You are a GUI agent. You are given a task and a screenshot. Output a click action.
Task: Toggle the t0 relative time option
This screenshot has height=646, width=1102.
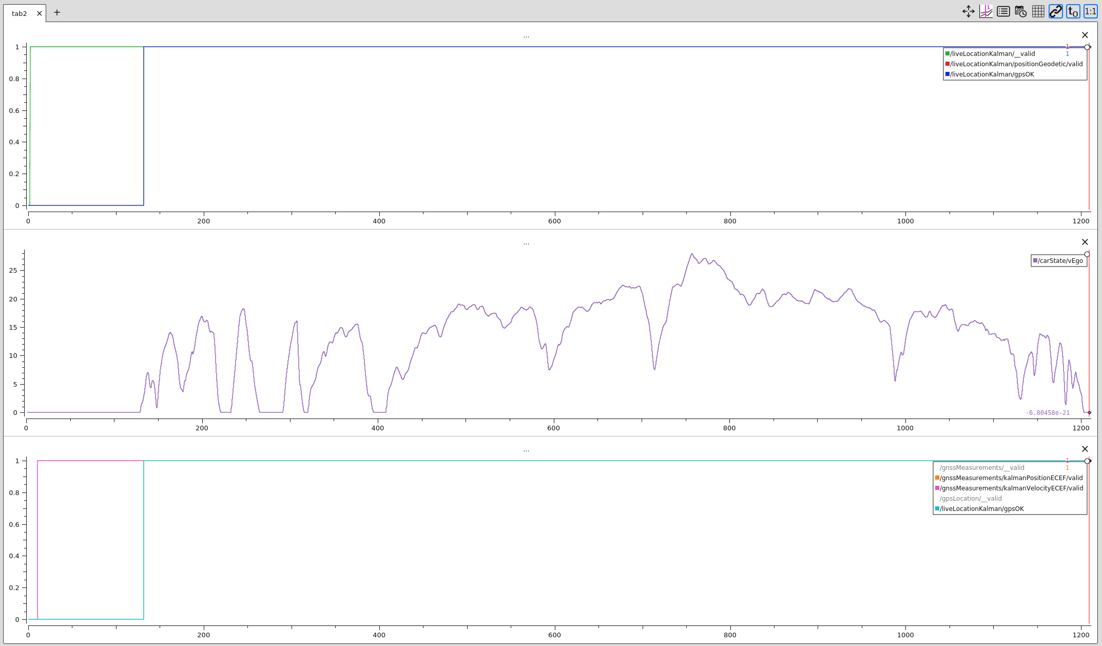(1072, 11)
